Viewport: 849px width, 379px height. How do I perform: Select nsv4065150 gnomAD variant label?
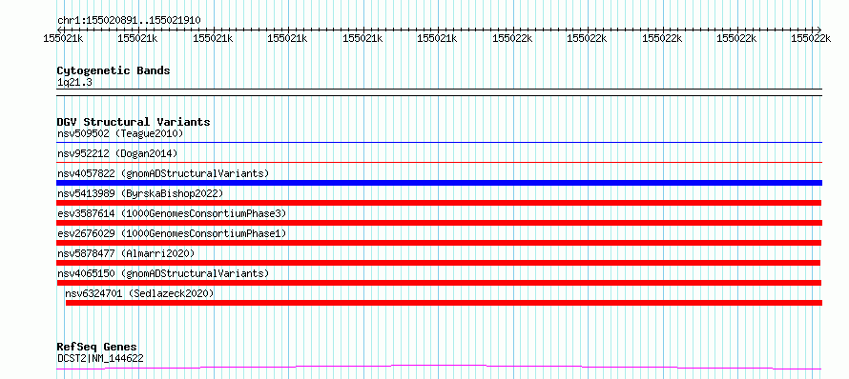163,273
